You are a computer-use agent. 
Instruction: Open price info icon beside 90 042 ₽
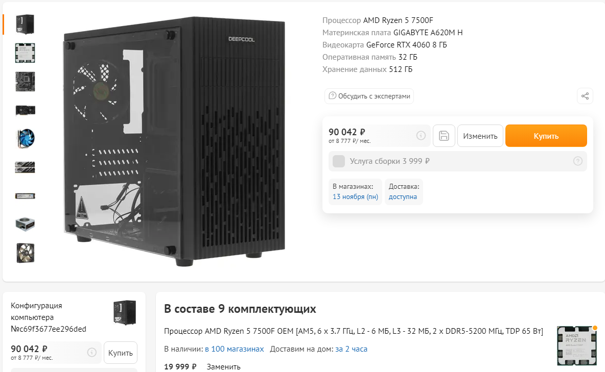click(421, 136)
